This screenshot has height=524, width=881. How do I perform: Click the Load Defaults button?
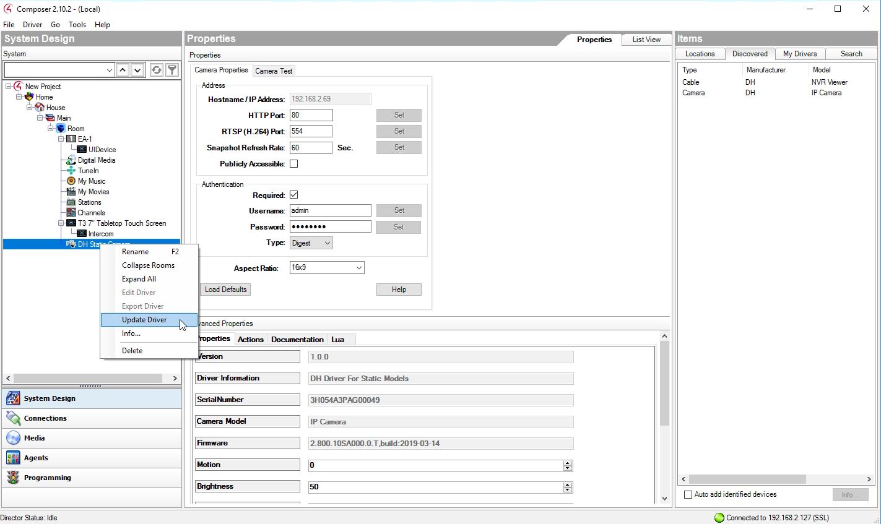(x=225, y=290)
